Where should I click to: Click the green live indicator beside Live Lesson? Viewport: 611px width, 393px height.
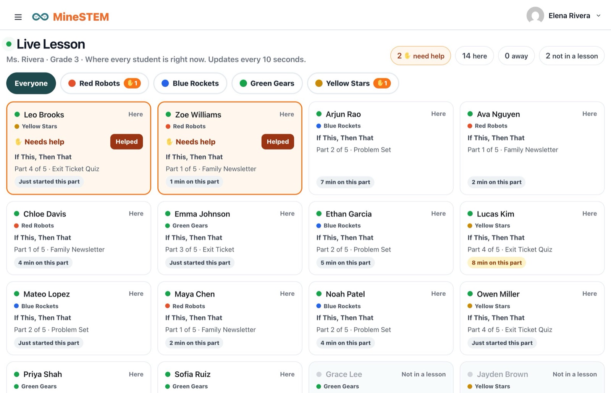pos(9,44)
